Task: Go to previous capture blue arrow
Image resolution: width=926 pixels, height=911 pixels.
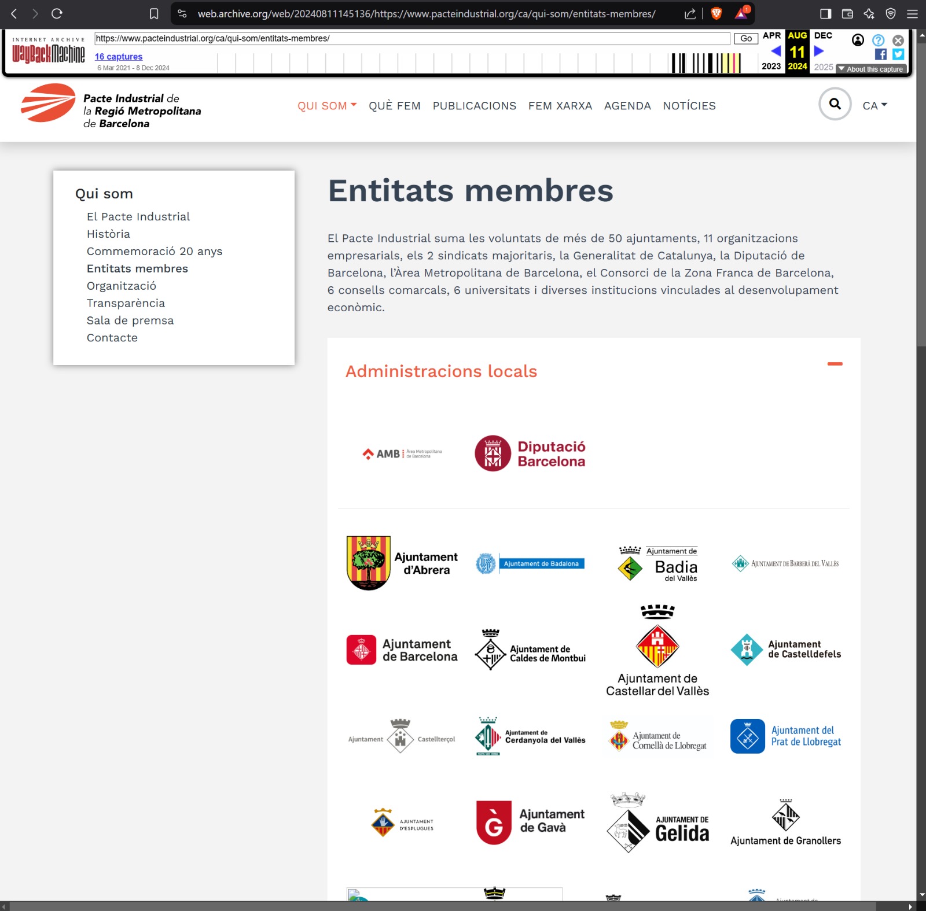Action: point(776,51)
